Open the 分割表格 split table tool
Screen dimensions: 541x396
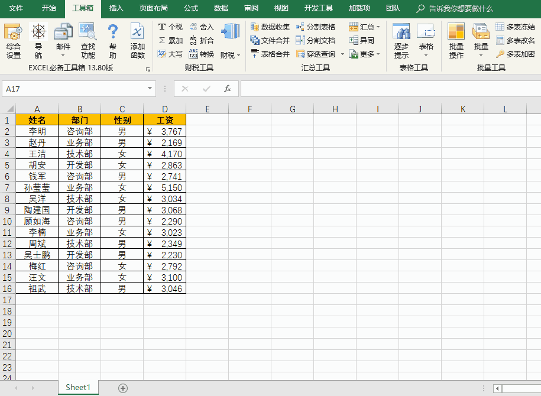(x=320, y=27)
